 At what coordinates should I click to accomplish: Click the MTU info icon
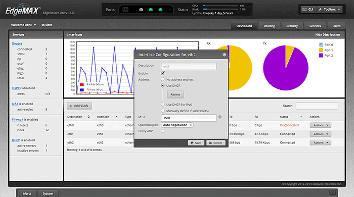pos(220,117)
